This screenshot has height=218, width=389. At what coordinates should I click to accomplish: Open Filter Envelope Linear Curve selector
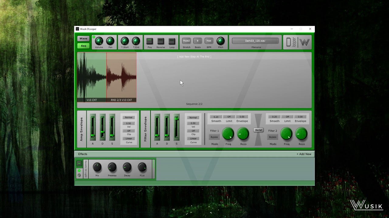[193, 138]
